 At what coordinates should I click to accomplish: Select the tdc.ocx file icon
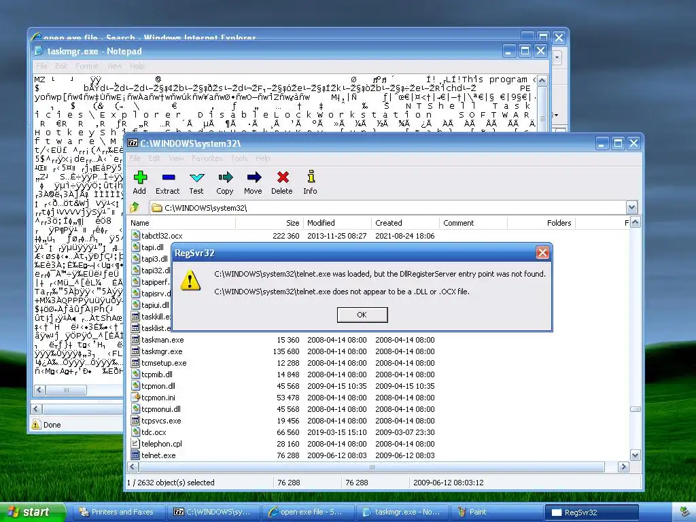(135, 432)
